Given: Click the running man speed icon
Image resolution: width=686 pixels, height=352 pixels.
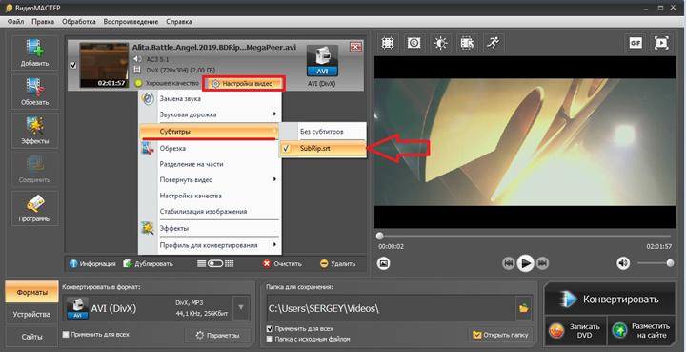Looking at the screenshot, I should click(x=494, y=43).
